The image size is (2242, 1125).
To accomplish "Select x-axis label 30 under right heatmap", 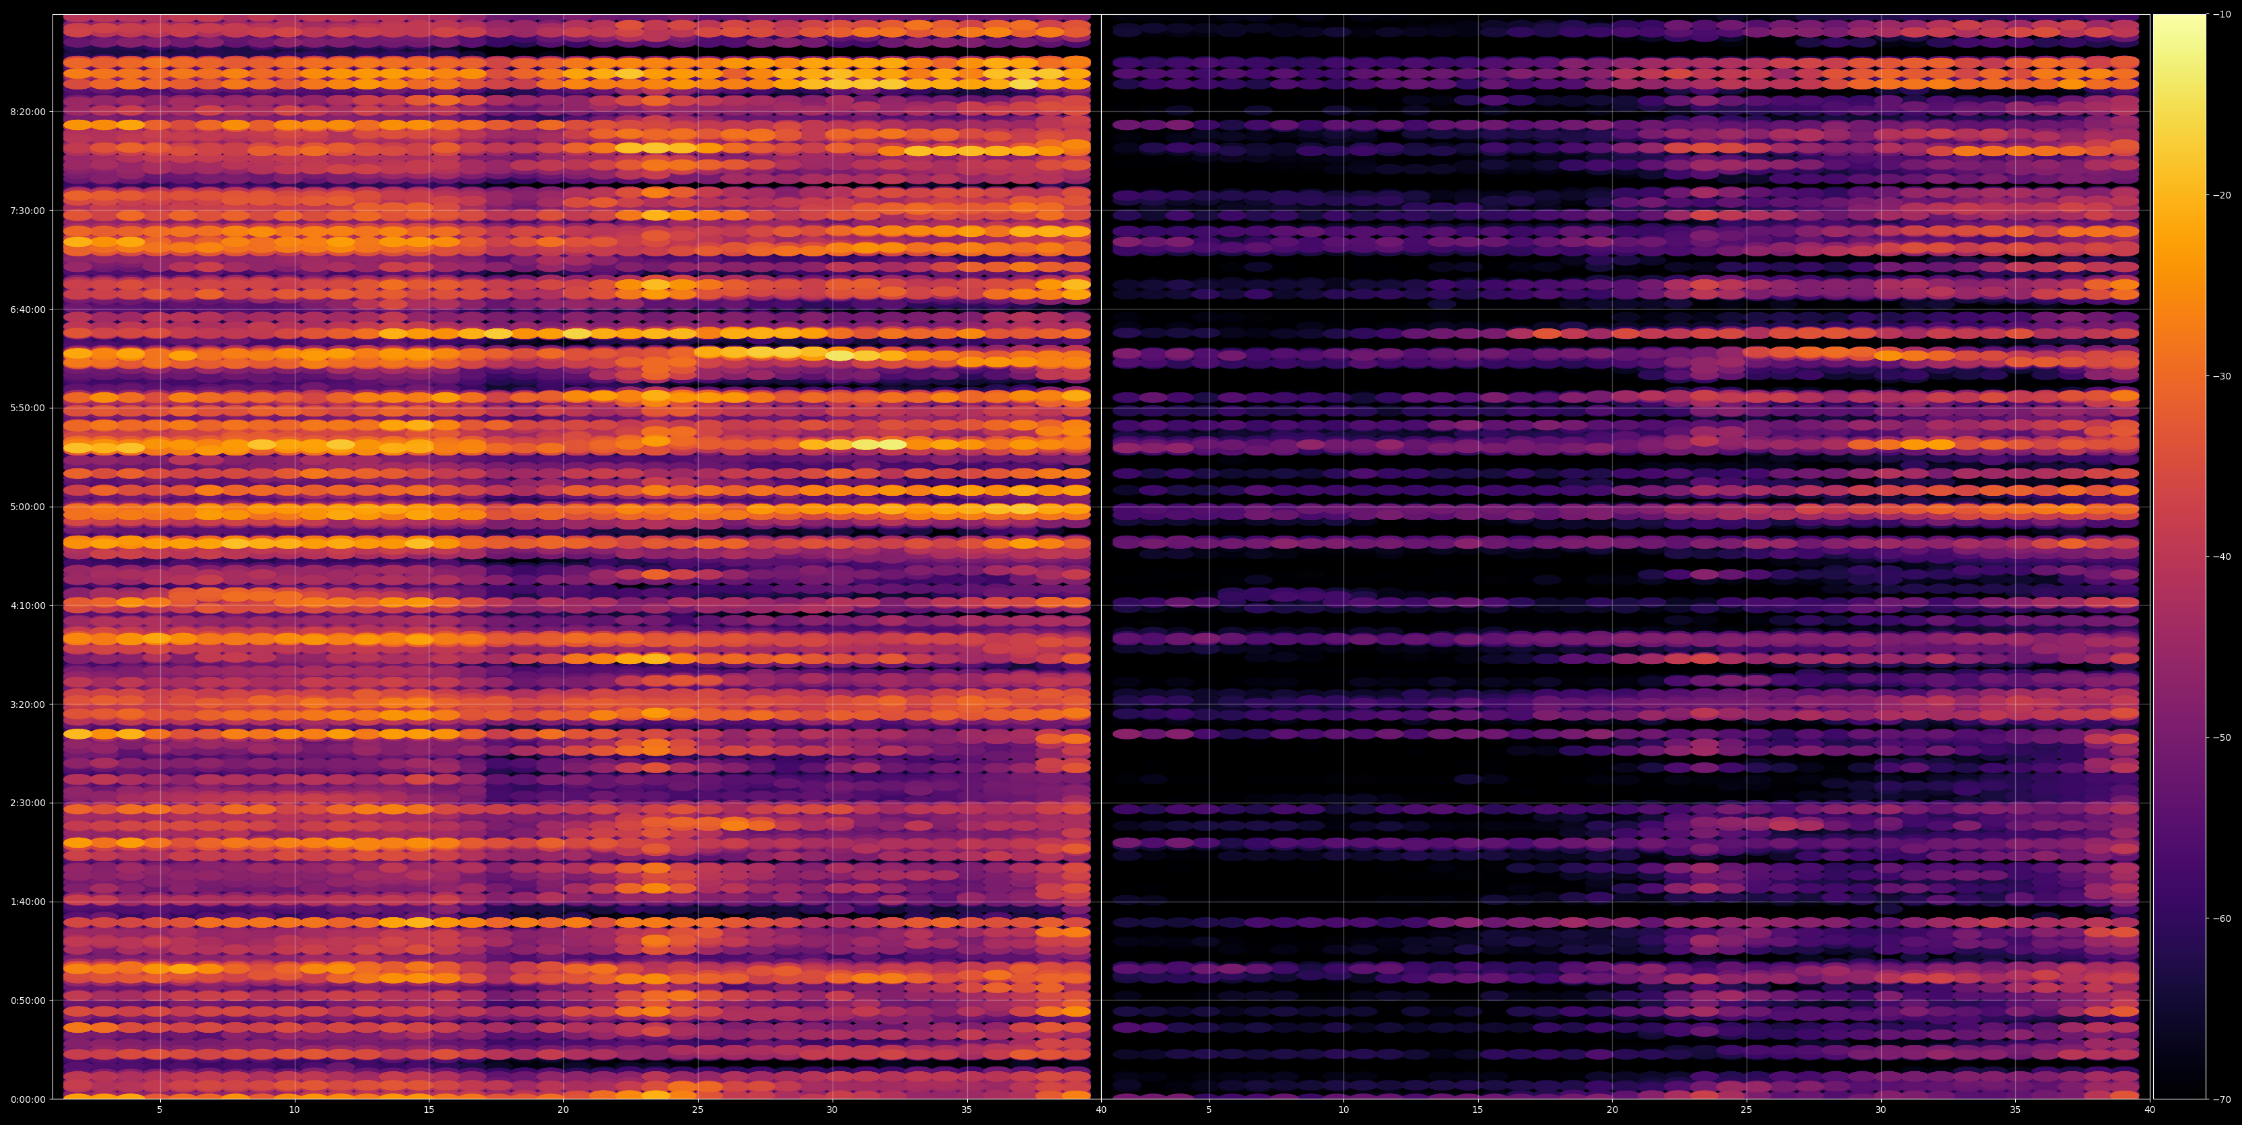I will click(1881, 1110).
